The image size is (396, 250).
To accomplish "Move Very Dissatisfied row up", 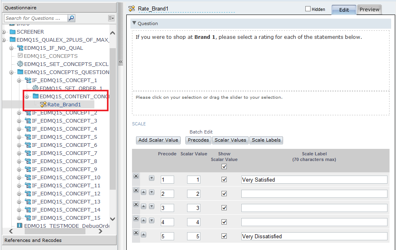I will [143, 235].
